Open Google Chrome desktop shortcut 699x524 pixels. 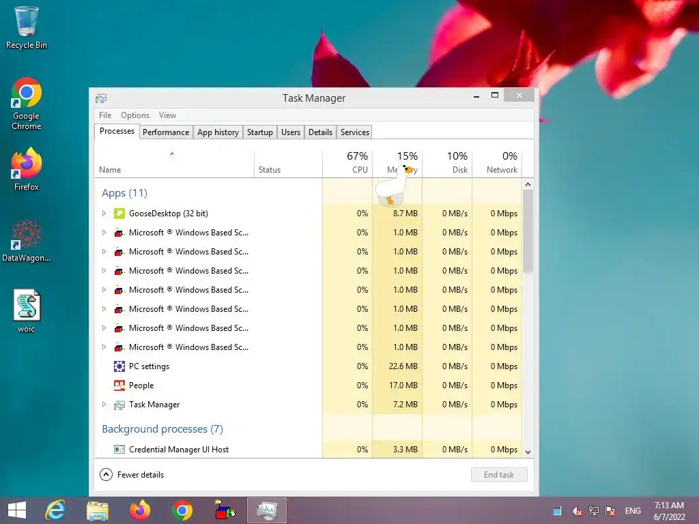[x=27, y=104]
